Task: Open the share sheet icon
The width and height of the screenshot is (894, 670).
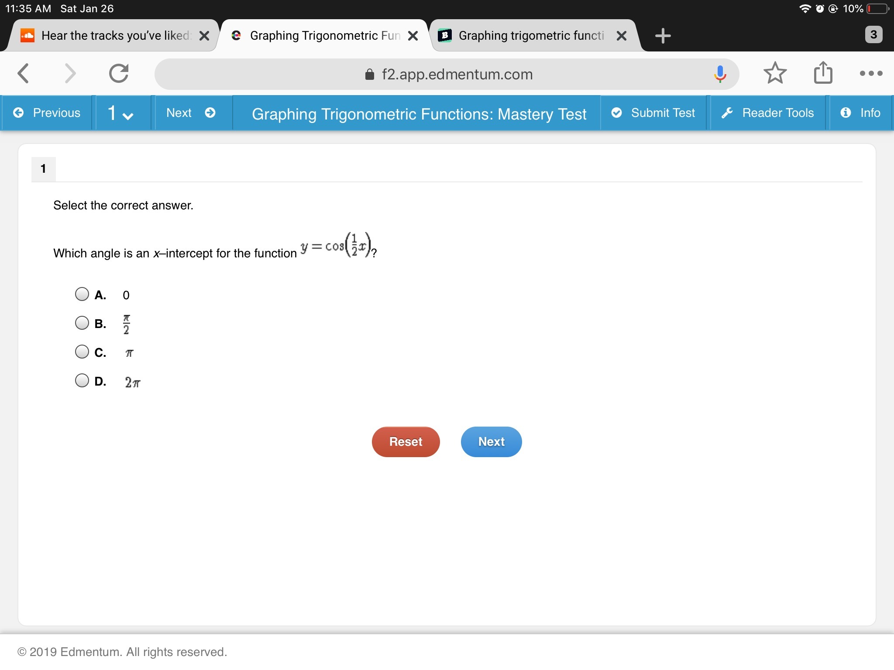Action: [x=823, y=73]
